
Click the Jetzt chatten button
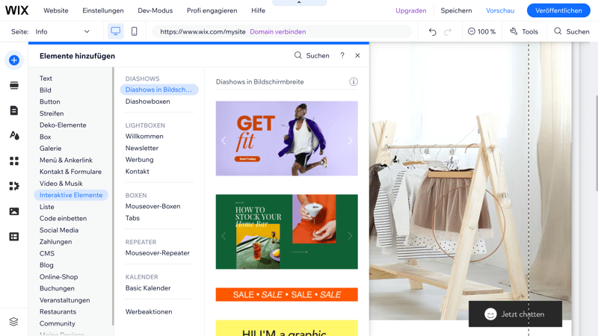click(515, 314)
